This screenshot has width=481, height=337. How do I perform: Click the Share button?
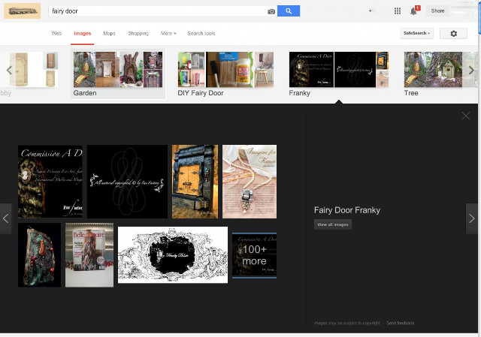(x=437, y=11)
